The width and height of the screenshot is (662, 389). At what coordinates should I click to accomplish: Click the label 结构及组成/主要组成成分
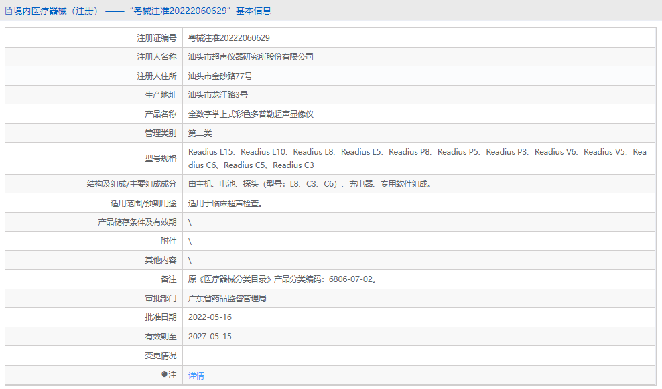tap(132, 184)
